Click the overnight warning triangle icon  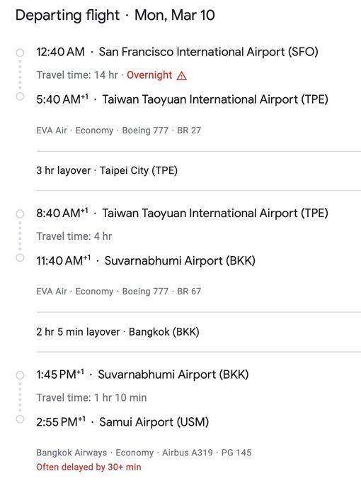tap(182, 75)
